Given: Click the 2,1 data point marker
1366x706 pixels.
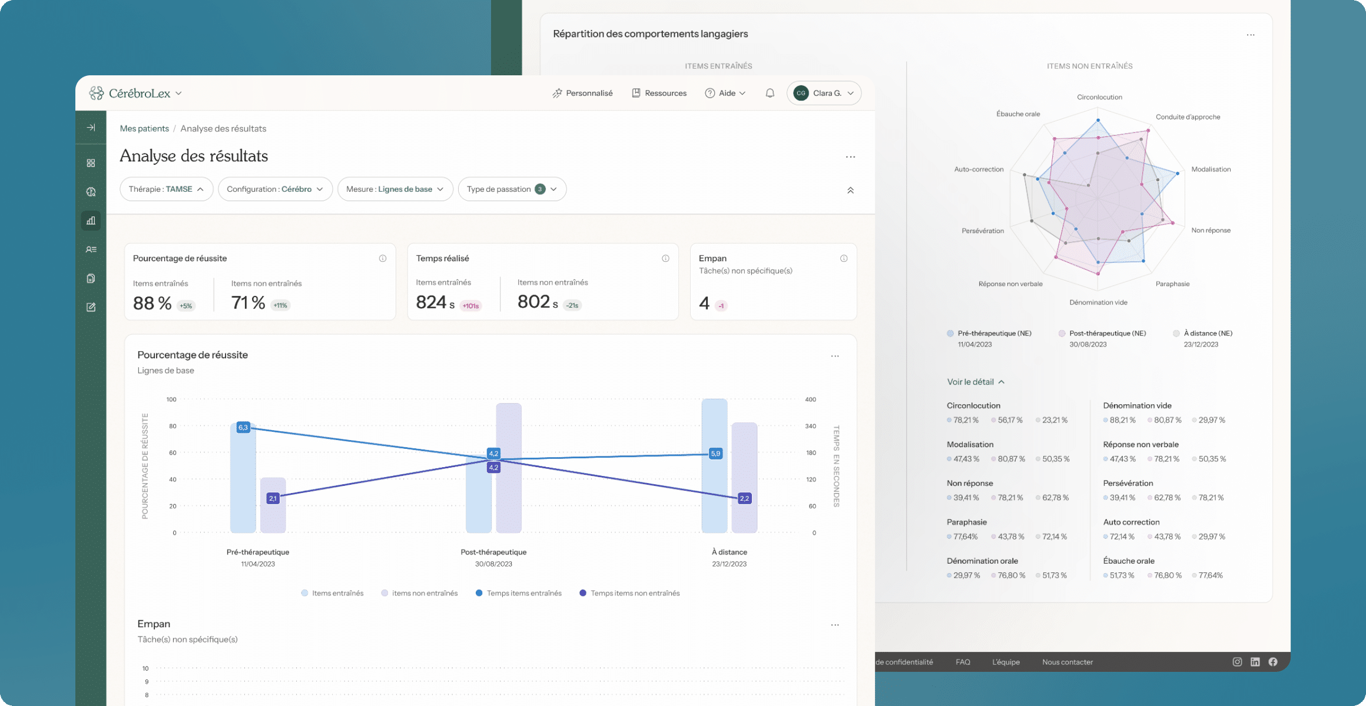Looking at the screenshot, I should tap(273, 498).
